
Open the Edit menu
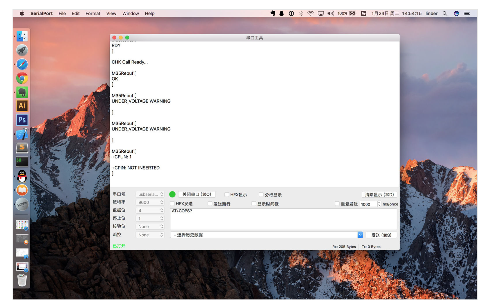point(76,13)
